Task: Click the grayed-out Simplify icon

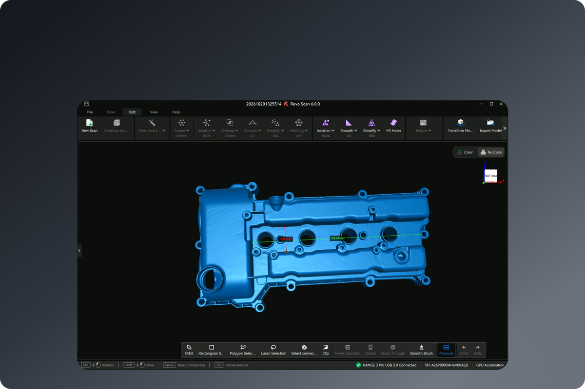Action: [275, 123]
